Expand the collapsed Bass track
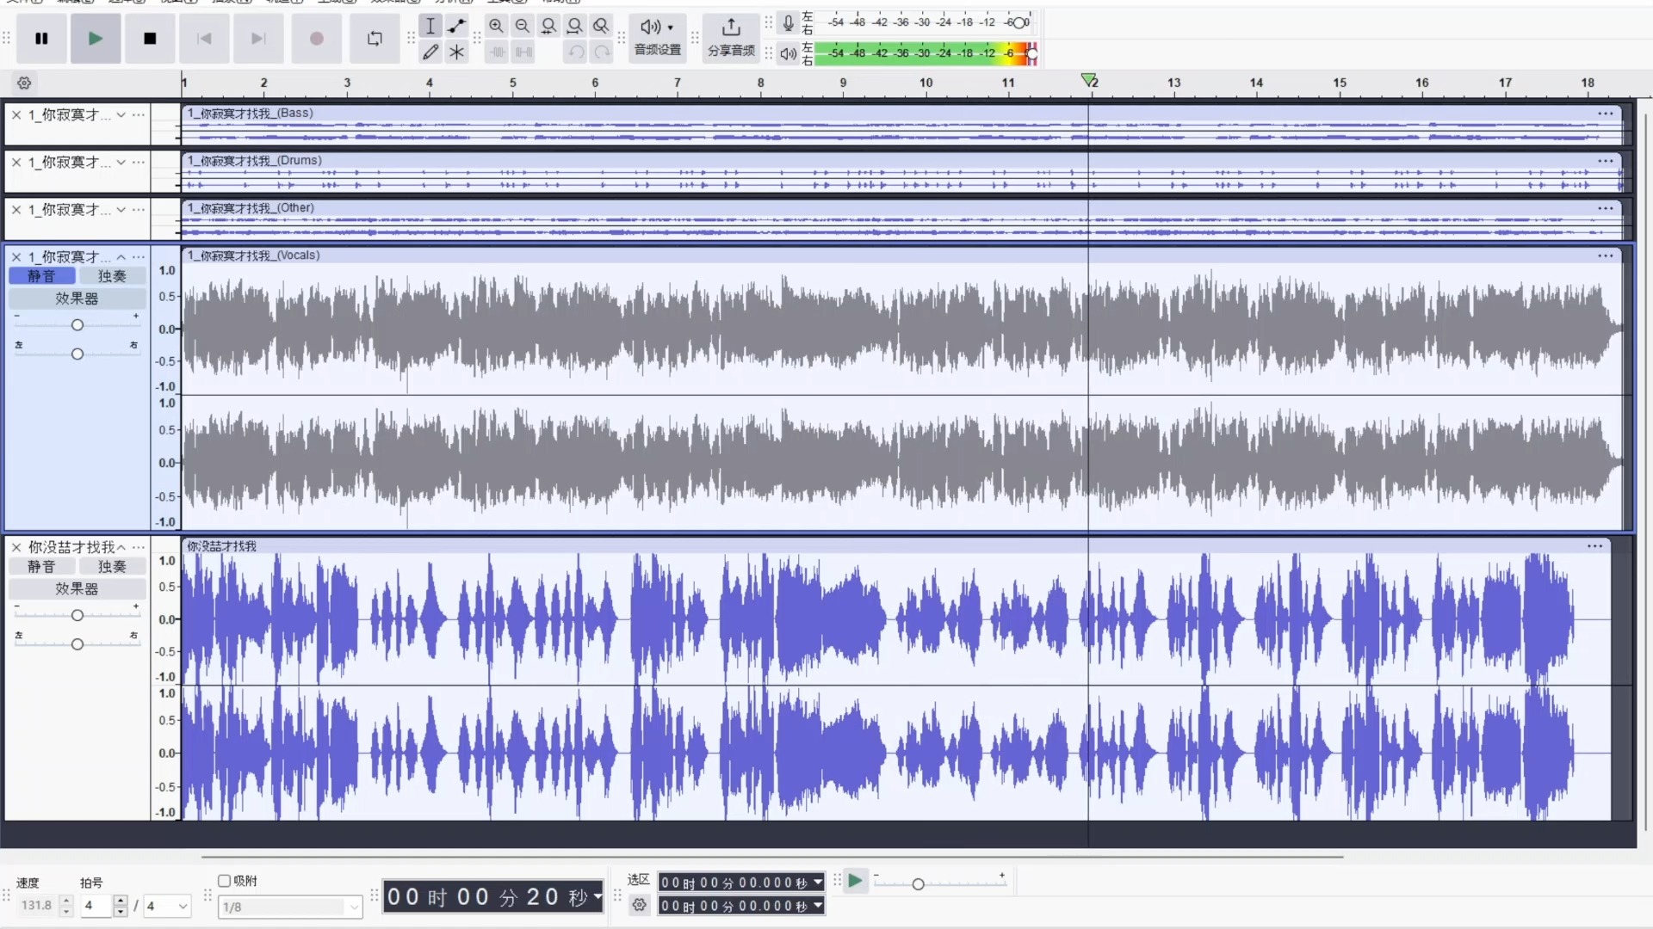 (121, 114)
